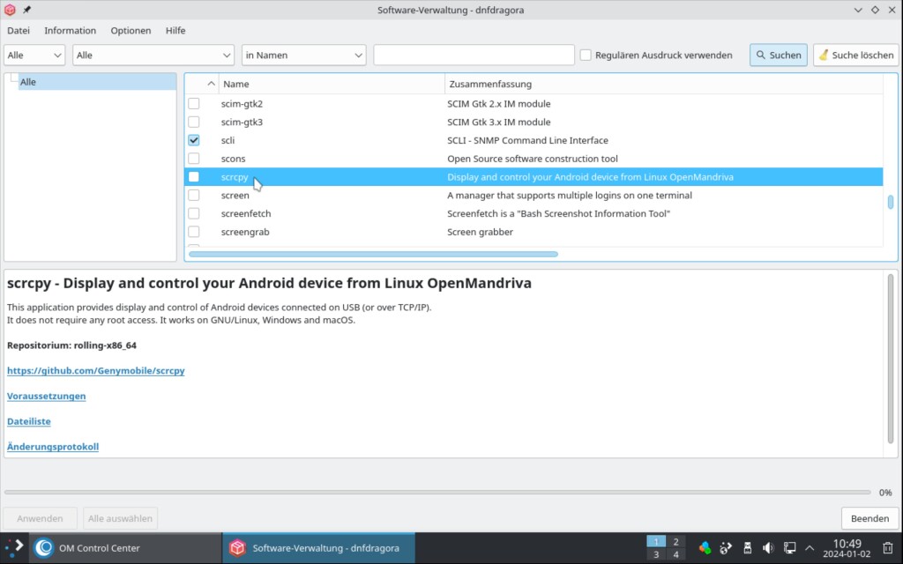Viewport: 903px width, 564px height.
Task: Open the first Alle filter dropdown
Action: point(34,56)
